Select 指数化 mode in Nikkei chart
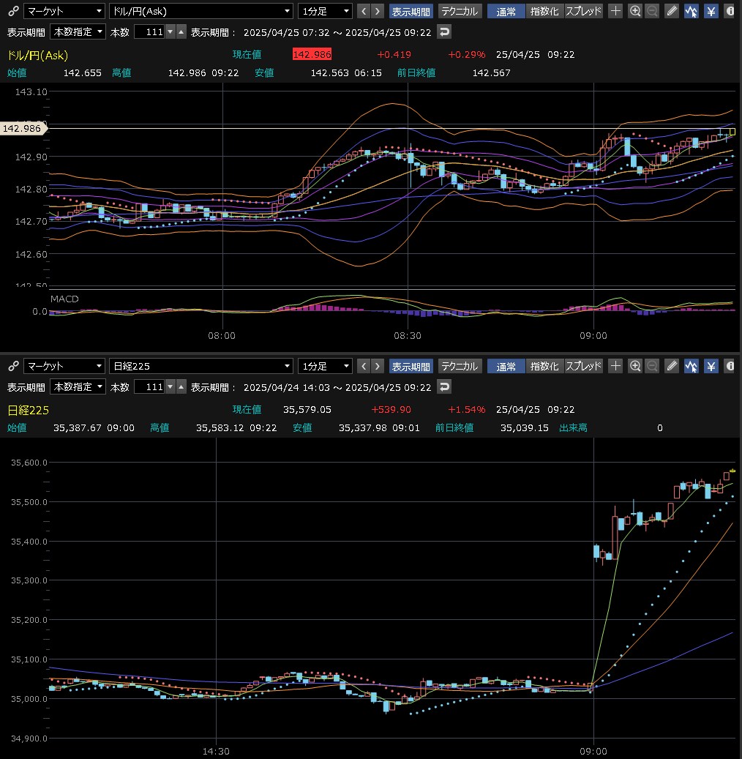The width and height of the screenshot is (742, 759). (x=544, y=366)
